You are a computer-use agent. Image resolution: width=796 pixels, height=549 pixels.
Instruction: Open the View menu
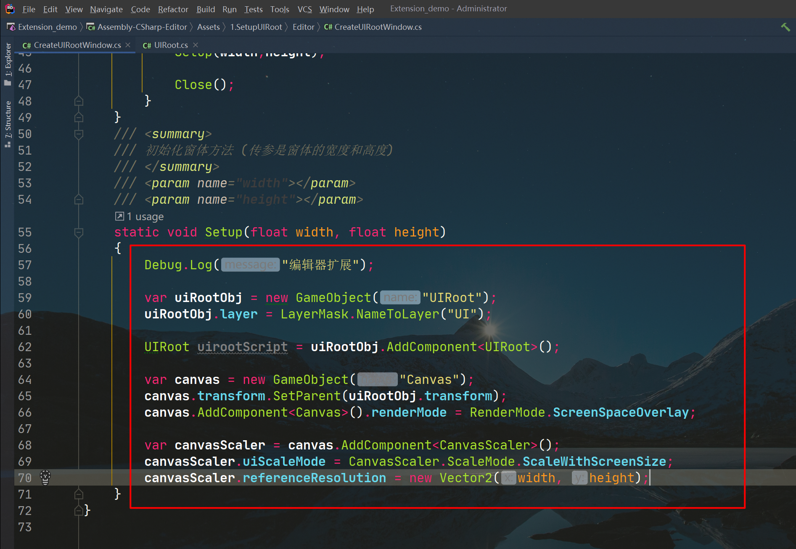pyautogui.click(x=74, y=9)
